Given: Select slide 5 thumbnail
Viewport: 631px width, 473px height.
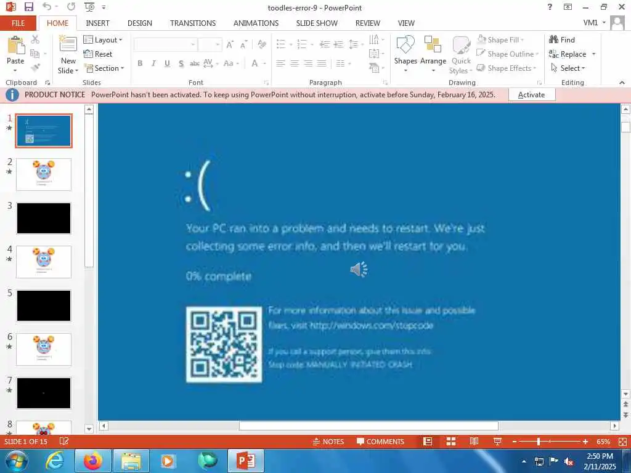Looking at the screenshot, I should click(44, 305).
